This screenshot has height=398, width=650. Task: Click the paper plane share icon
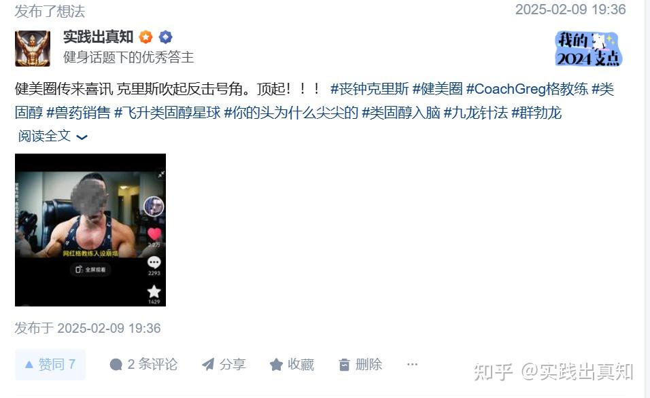[208, 365]
